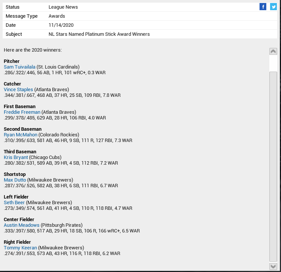The image size is (281, 272).
Task: Click scrollbar track above the thumb
Action: (273, 63)
